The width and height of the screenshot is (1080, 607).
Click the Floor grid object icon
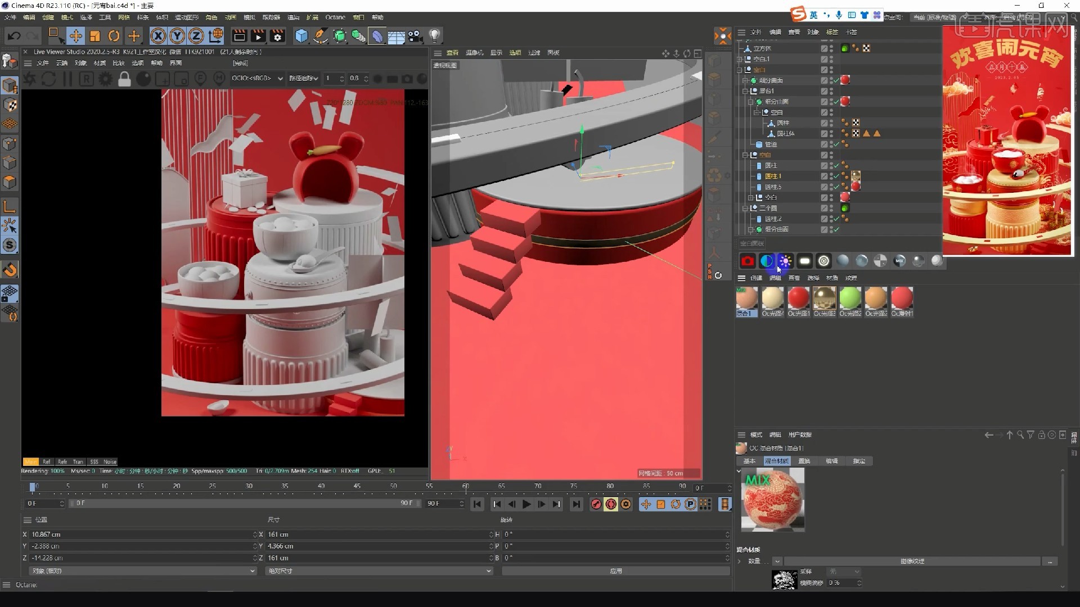pyautogui.click(x=396, y=36)
